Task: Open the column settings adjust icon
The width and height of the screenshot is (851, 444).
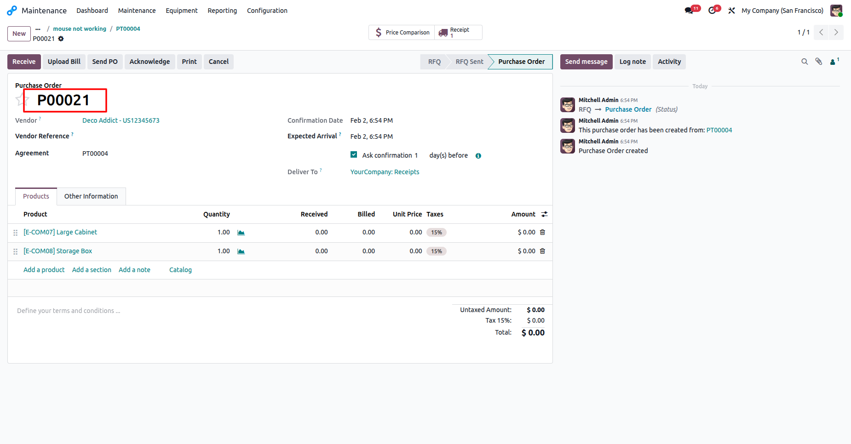Action: point(545,214)
